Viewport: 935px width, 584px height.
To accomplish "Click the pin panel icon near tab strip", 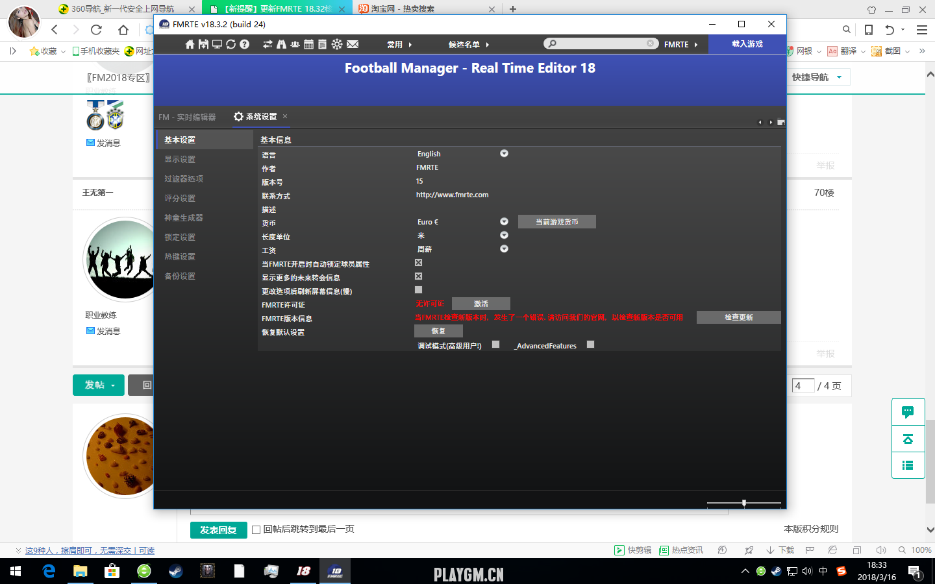I will point(781,122).
